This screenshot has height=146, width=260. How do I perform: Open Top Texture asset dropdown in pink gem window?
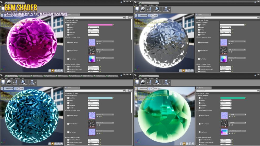tap(105, 58)
